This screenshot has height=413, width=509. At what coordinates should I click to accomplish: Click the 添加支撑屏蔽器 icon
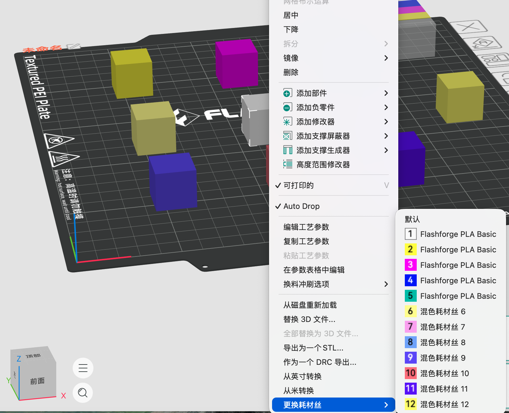coord(287,136)
